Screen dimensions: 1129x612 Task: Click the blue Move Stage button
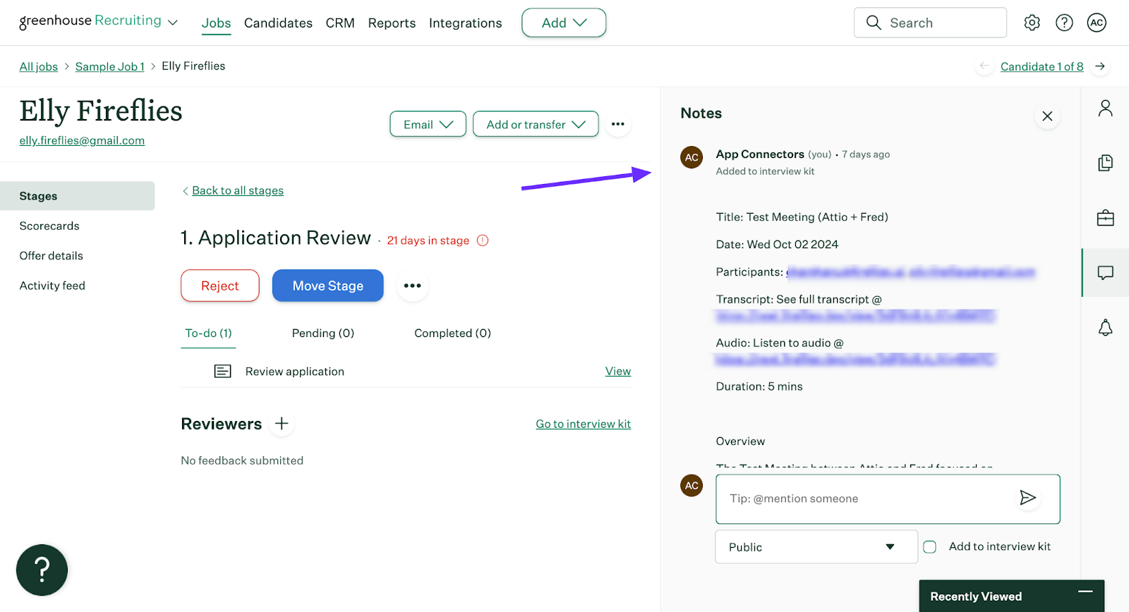(327, 286)
